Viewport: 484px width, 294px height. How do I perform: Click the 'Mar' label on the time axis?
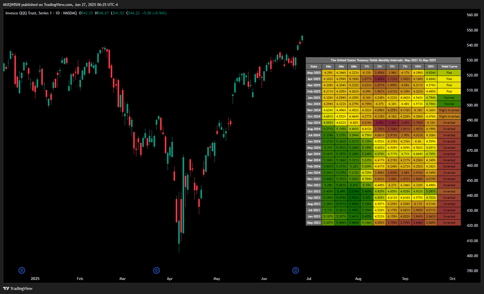123,279
